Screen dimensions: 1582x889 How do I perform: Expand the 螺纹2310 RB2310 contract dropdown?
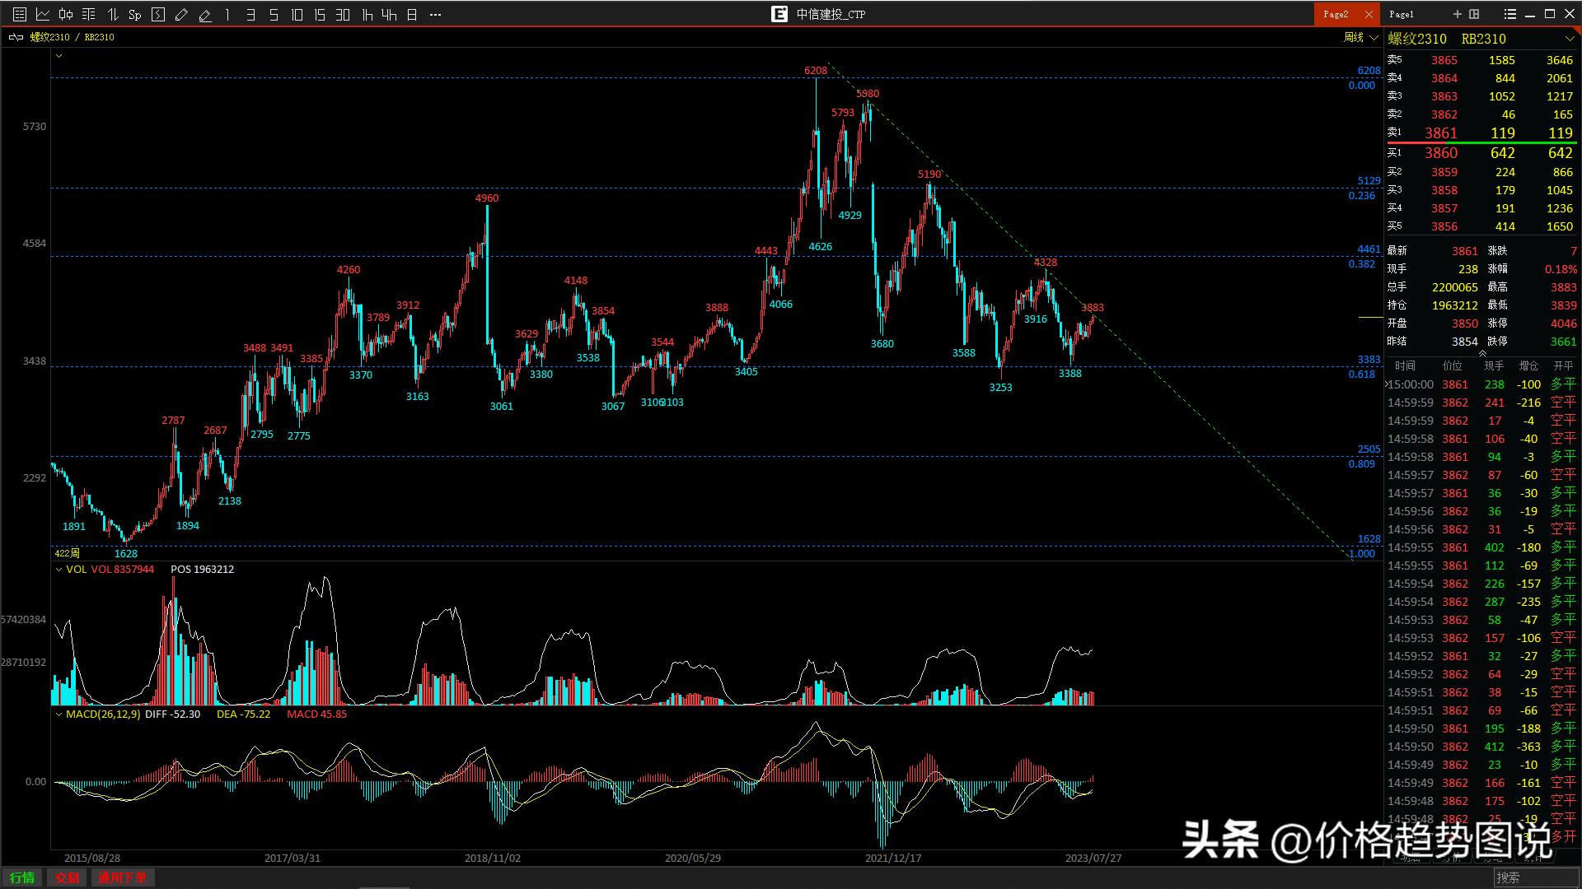click(1569, 39)
